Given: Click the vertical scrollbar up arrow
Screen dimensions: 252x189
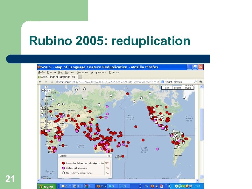Looking at the screenshot, I should (x=202, y=87).
